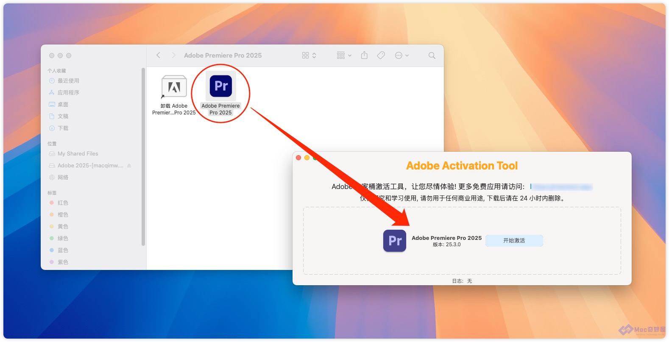669x342 pixels.
Task: Open the group-by options dropdown
Action: 344,56
